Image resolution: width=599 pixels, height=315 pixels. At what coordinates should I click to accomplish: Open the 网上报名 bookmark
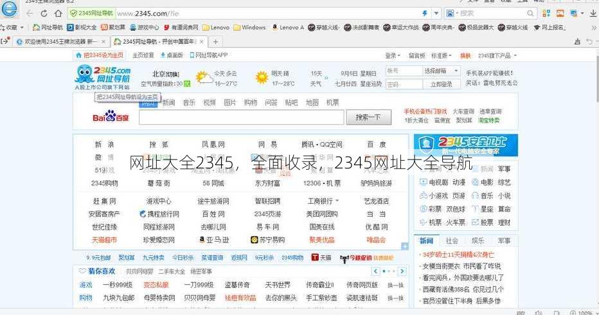pos(550,28)
